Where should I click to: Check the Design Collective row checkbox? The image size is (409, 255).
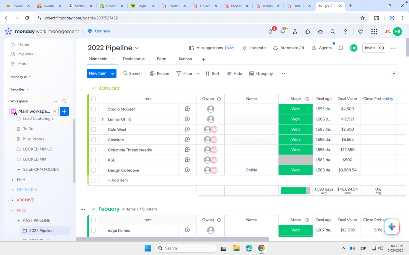pyautogui.click(x=94, y=170)
